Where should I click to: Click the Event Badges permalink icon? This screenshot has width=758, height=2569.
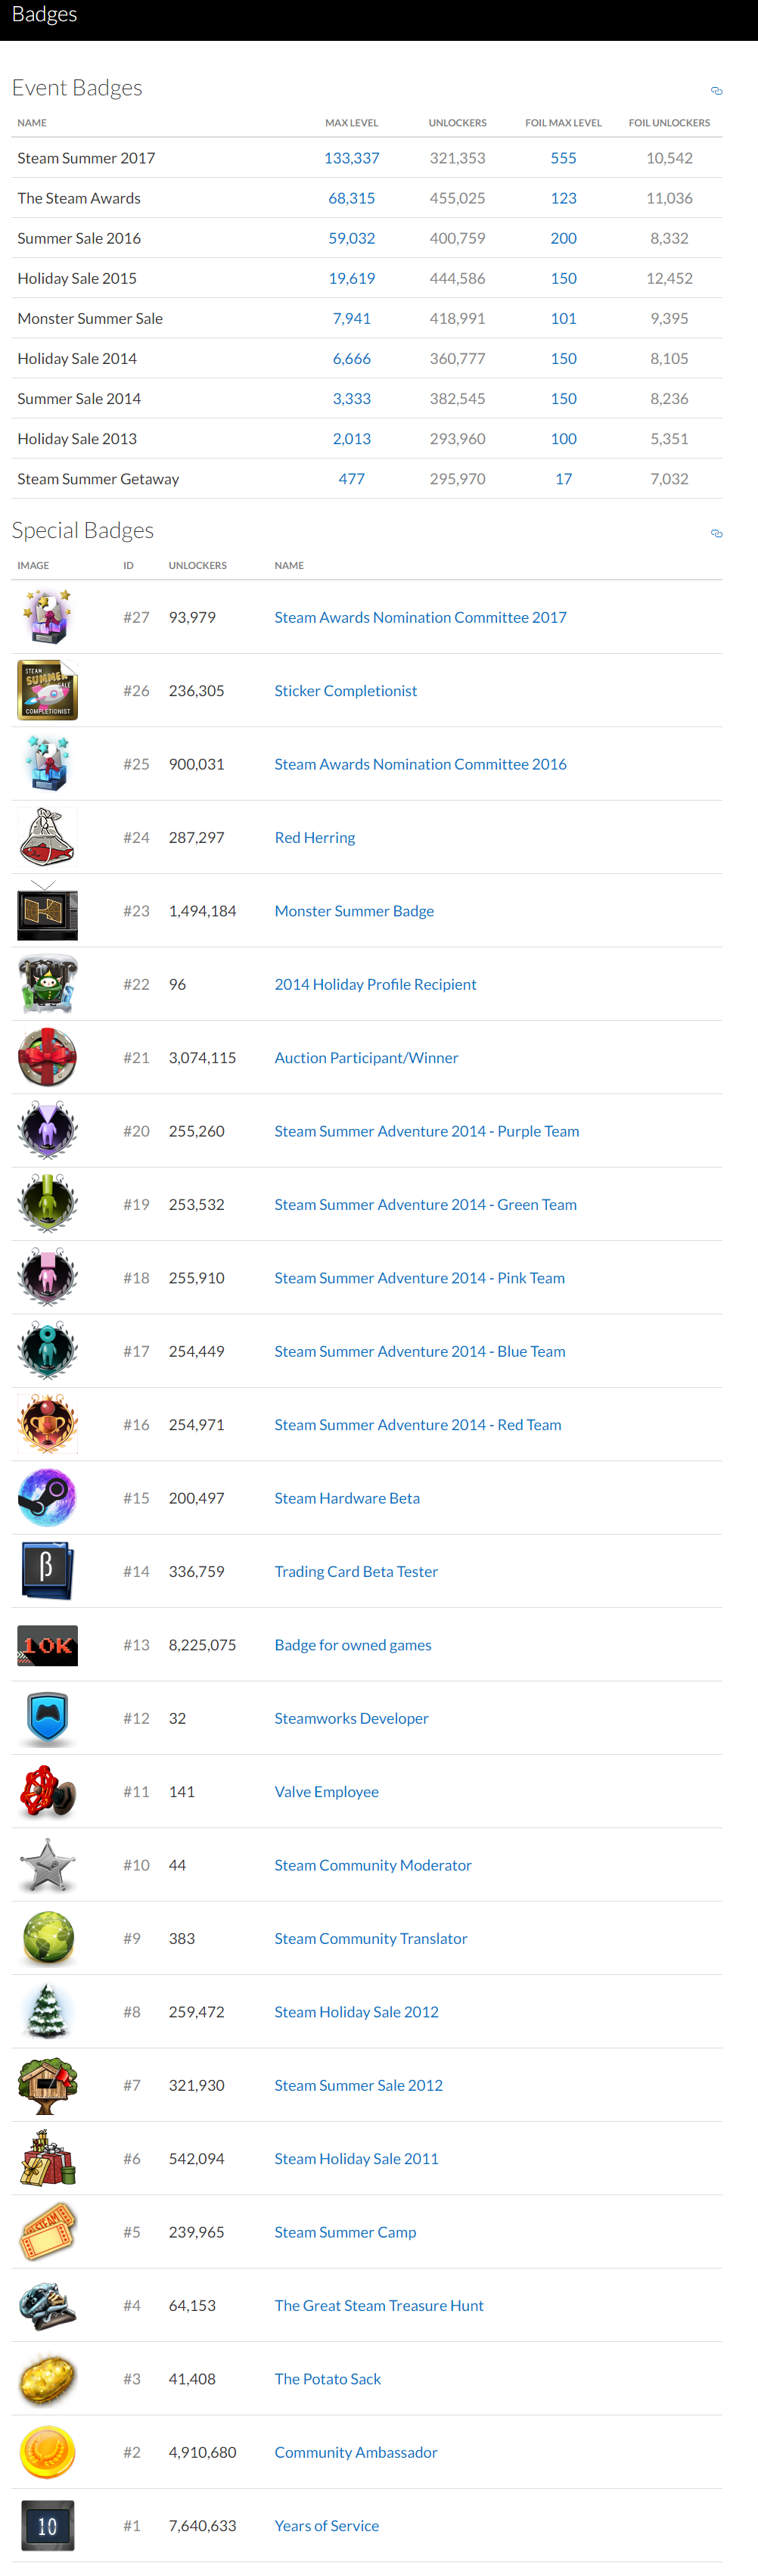[716, 91]
